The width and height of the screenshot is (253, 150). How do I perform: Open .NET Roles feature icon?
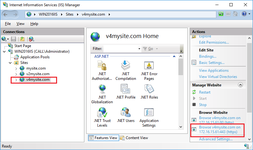[149, 89]
